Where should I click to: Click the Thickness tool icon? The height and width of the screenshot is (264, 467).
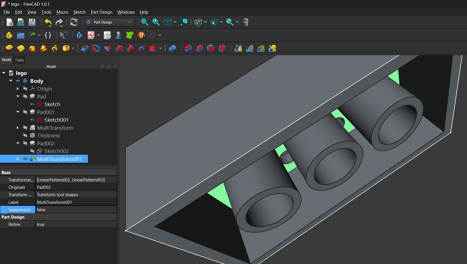(x=222, y=49)
